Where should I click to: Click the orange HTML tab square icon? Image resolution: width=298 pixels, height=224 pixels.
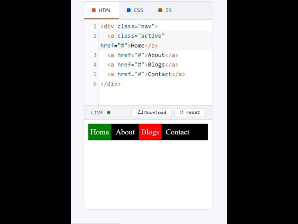coord(94,10)
